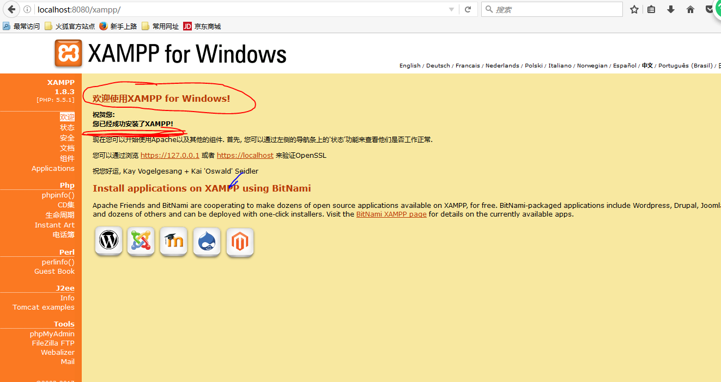Open the Instant Art demo
Viewport: 721px width, 382px height.
54,225
